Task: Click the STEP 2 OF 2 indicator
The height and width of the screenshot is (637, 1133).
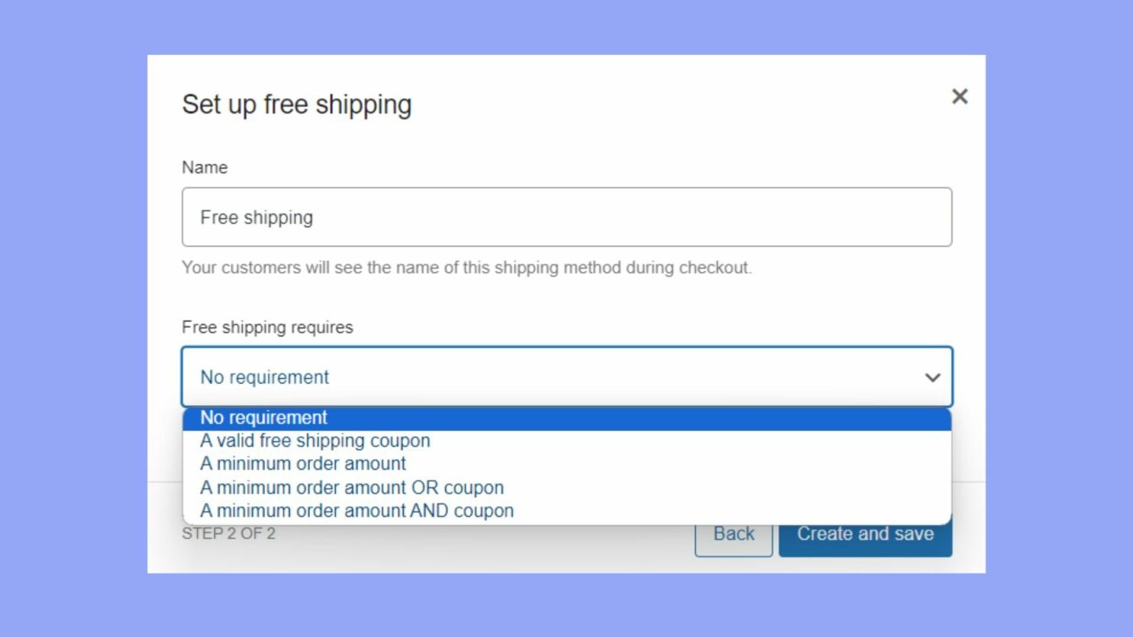Action: point(228,532)
